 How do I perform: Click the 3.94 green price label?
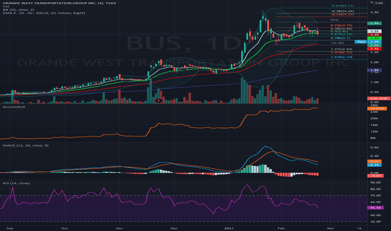pos(374,23)
